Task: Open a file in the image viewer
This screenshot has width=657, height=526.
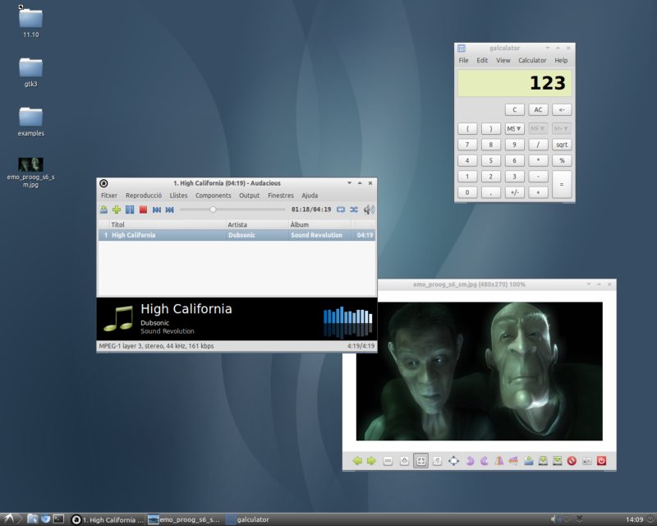Action: tap(528, 461)
